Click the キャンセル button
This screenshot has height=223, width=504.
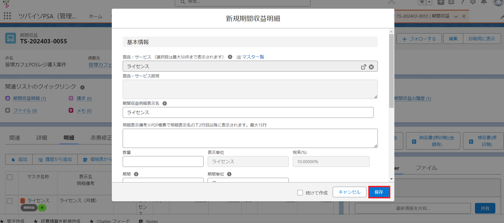(349, 192)
